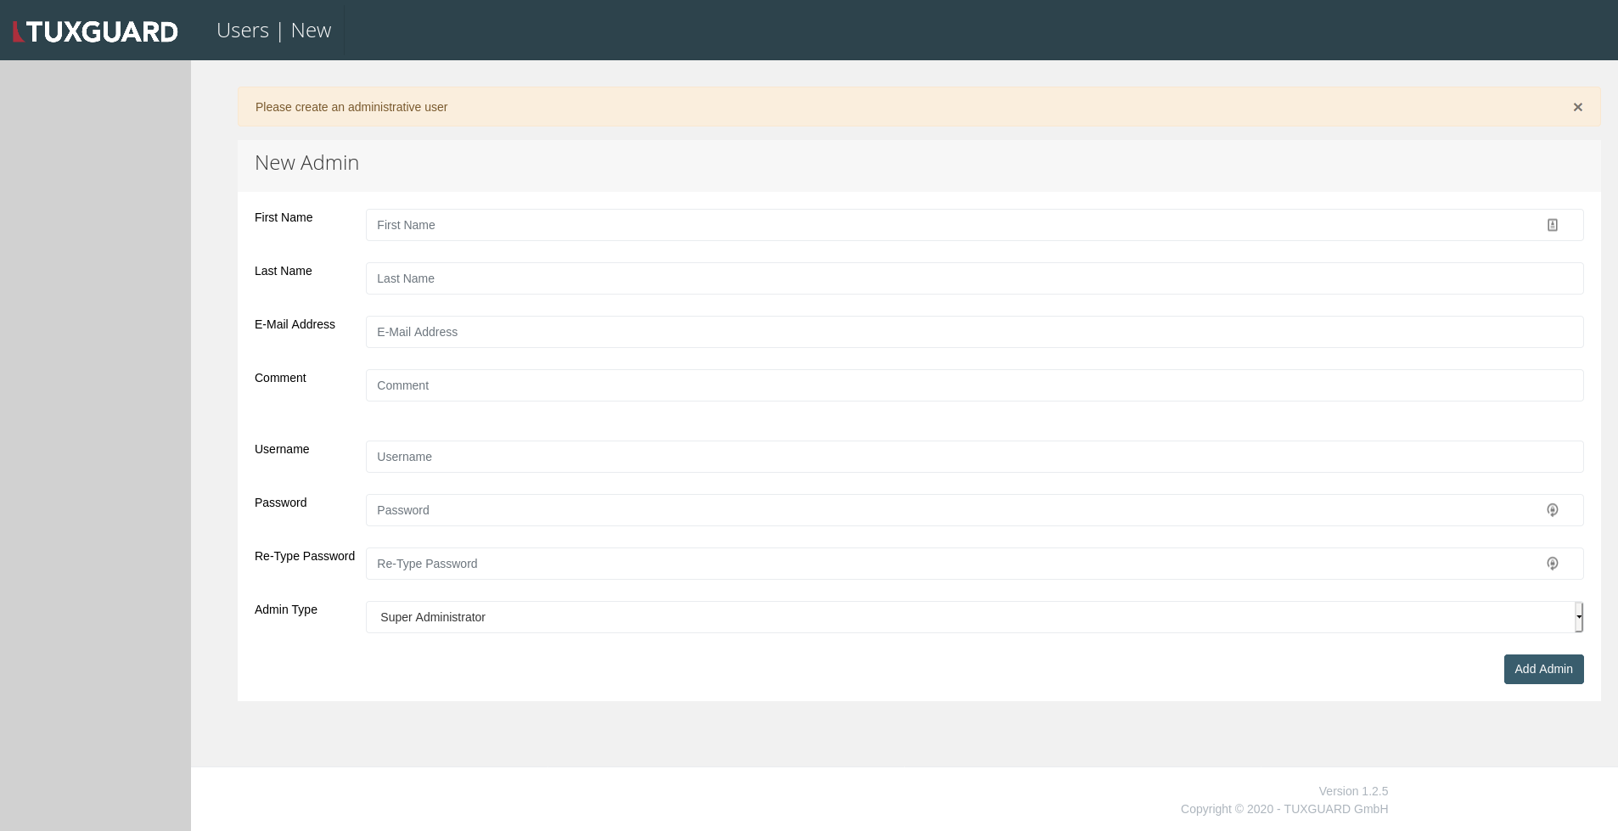Click inside the First Name input field
Viewport: 1618px width, 831px height.
(934, 225)
